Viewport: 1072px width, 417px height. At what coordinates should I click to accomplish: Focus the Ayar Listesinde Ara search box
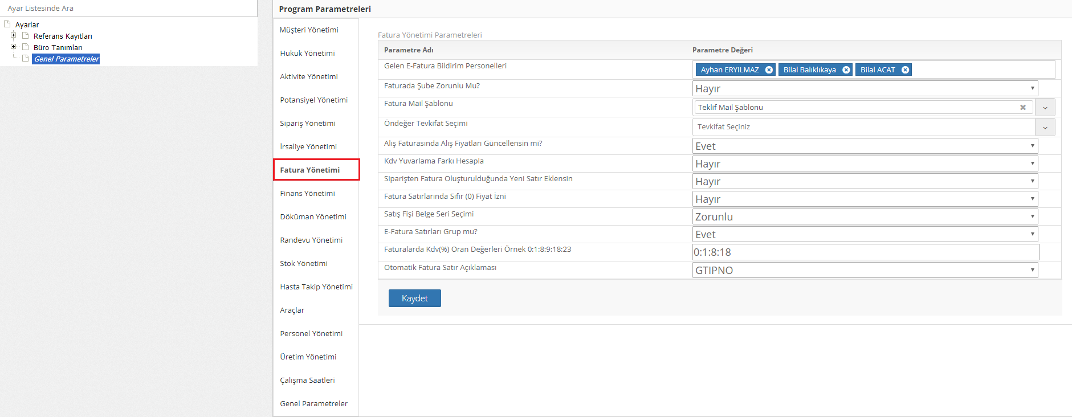[128, 9]
